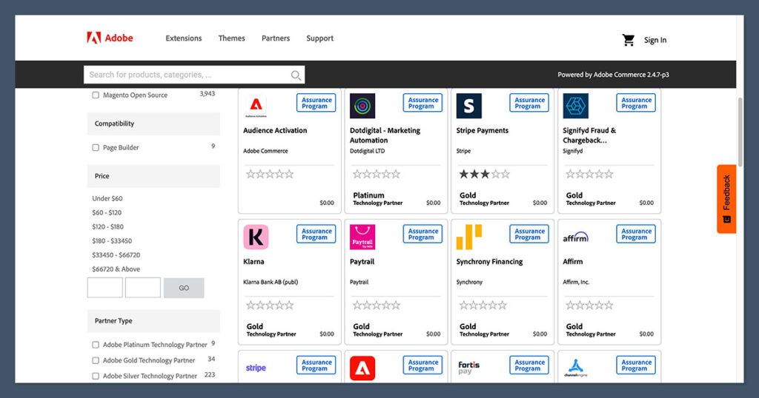Screen dimensions: 759x398
Task: Enable the Magento Open Source checkbox
Action: coord(96,95)
